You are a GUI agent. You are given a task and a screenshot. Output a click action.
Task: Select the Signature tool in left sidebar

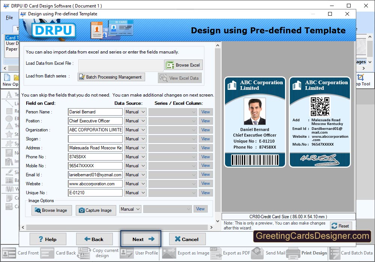tap(9, 172)
